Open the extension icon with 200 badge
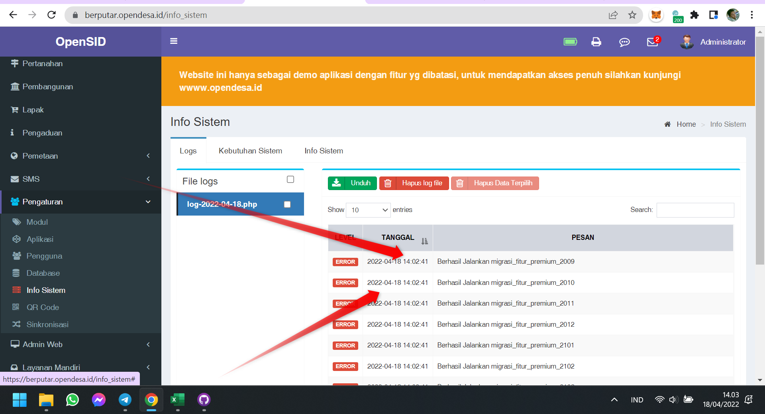 [x=677, y=16]
